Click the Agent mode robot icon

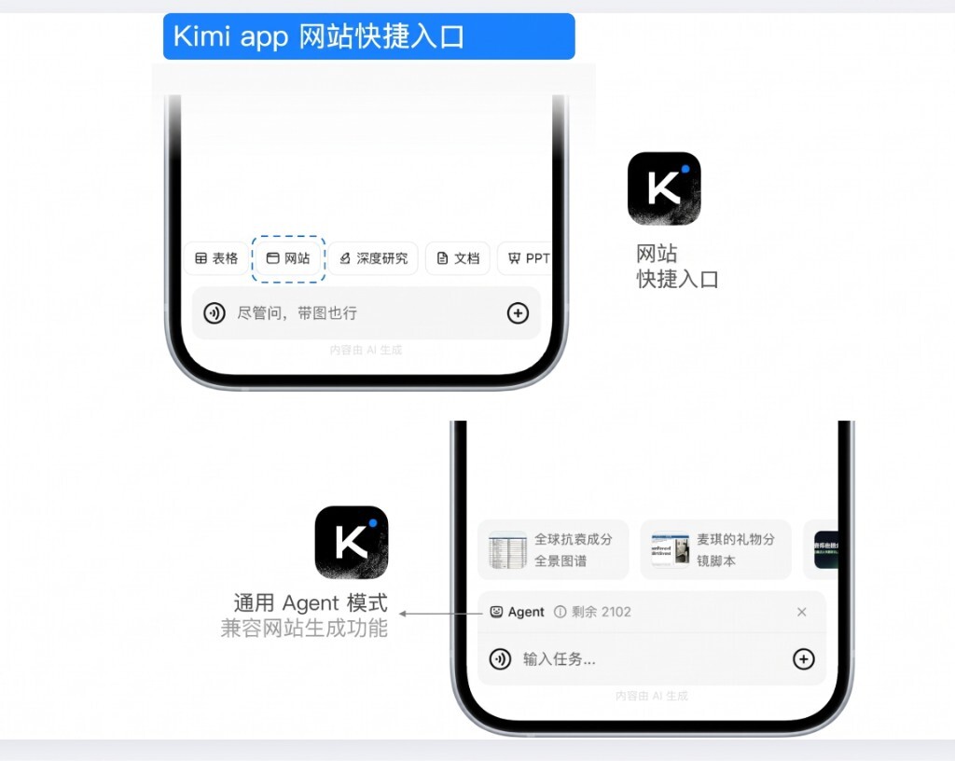[496, 612]
